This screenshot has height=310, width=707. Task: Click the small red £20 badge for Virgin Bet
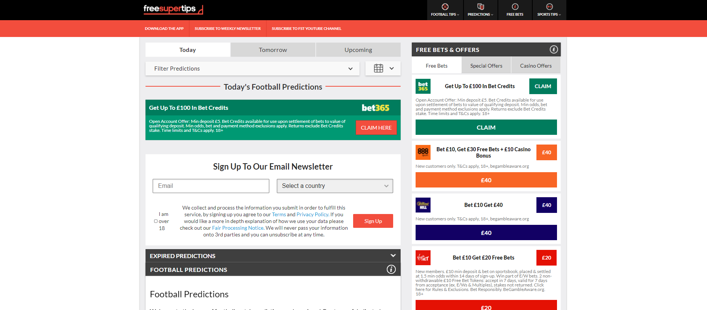pos(547,258)
